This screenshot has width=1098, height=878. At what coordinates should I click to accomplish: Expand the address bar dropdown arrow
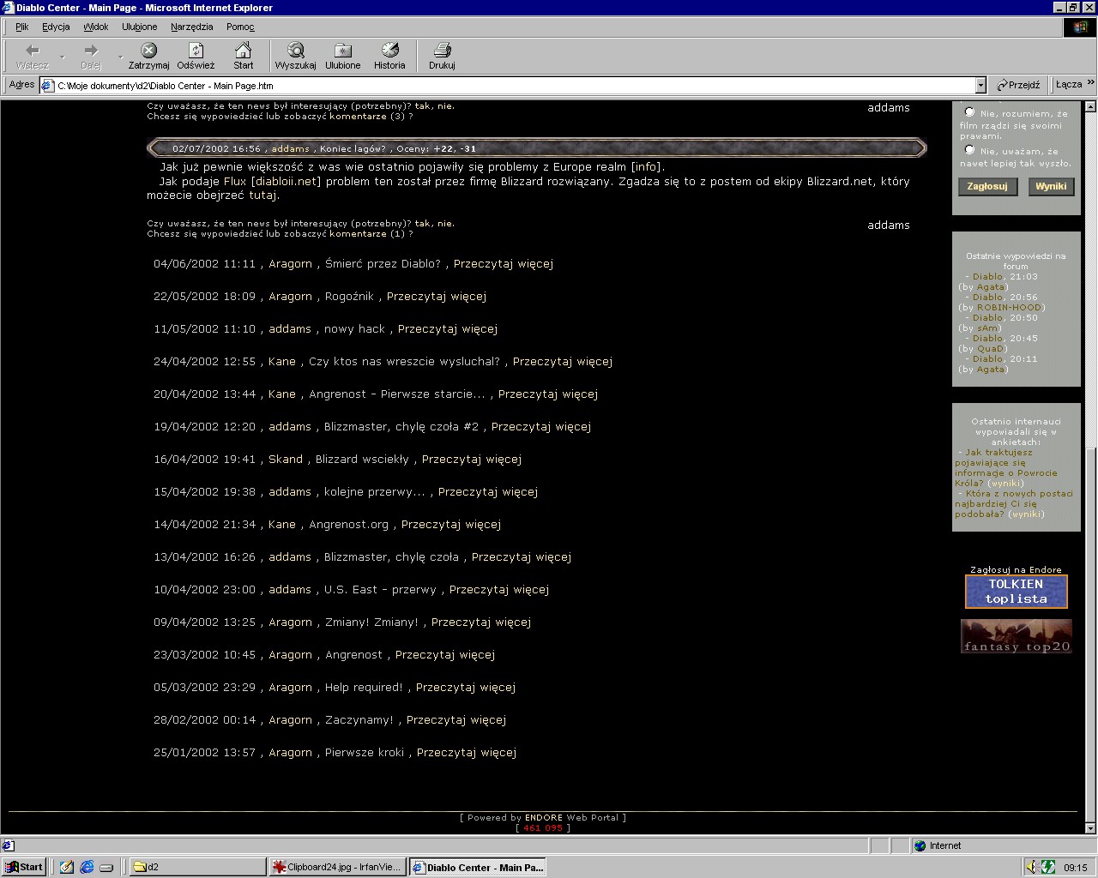[980, 86]
